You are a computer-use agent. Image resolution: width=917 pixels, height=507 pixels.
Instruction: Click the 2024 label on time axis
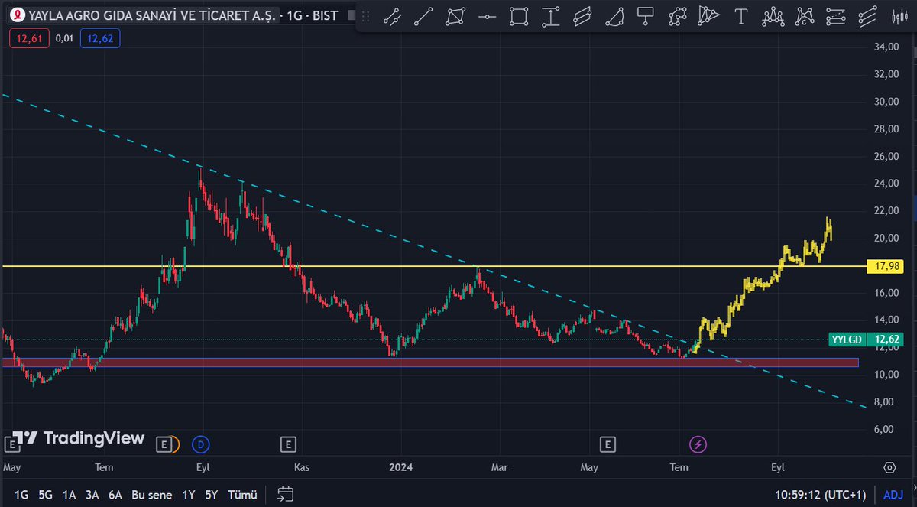[400, 467]
